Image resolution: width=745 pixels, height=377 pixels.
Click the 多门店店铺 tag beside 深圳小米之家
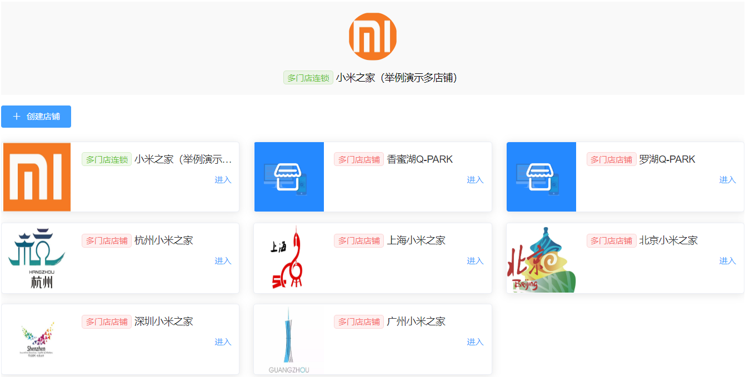click(107, 321)
